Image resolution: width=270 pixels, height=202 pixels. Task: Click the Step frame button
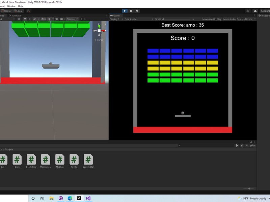[137, 11]
